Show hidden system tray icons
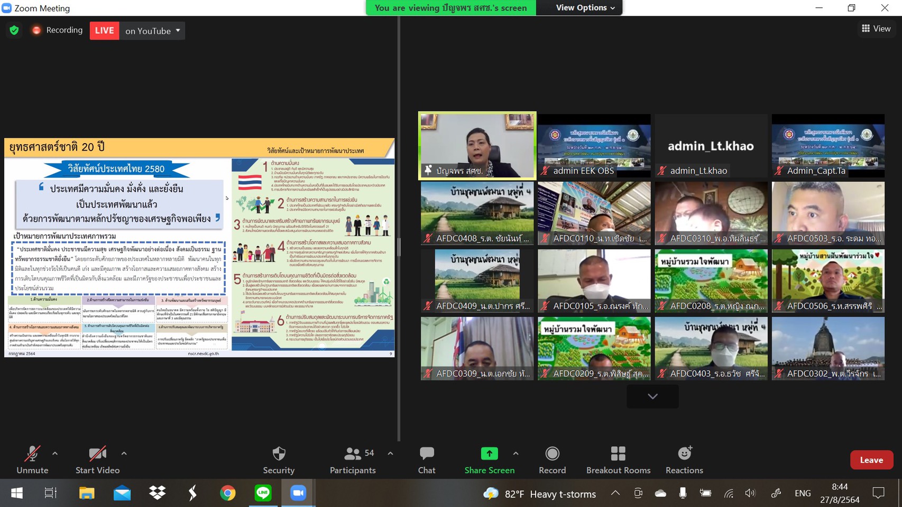Image resolution: width=902 pixels, height=507 pixels. coord(615,493)
